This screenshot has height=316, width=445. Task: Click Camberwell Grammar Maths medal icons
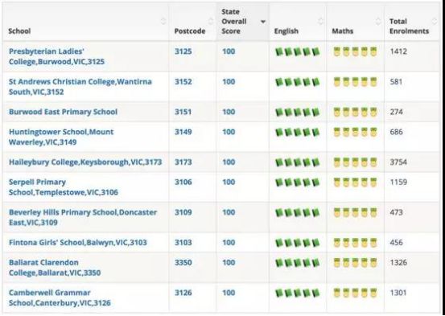[x=356, y=293]
